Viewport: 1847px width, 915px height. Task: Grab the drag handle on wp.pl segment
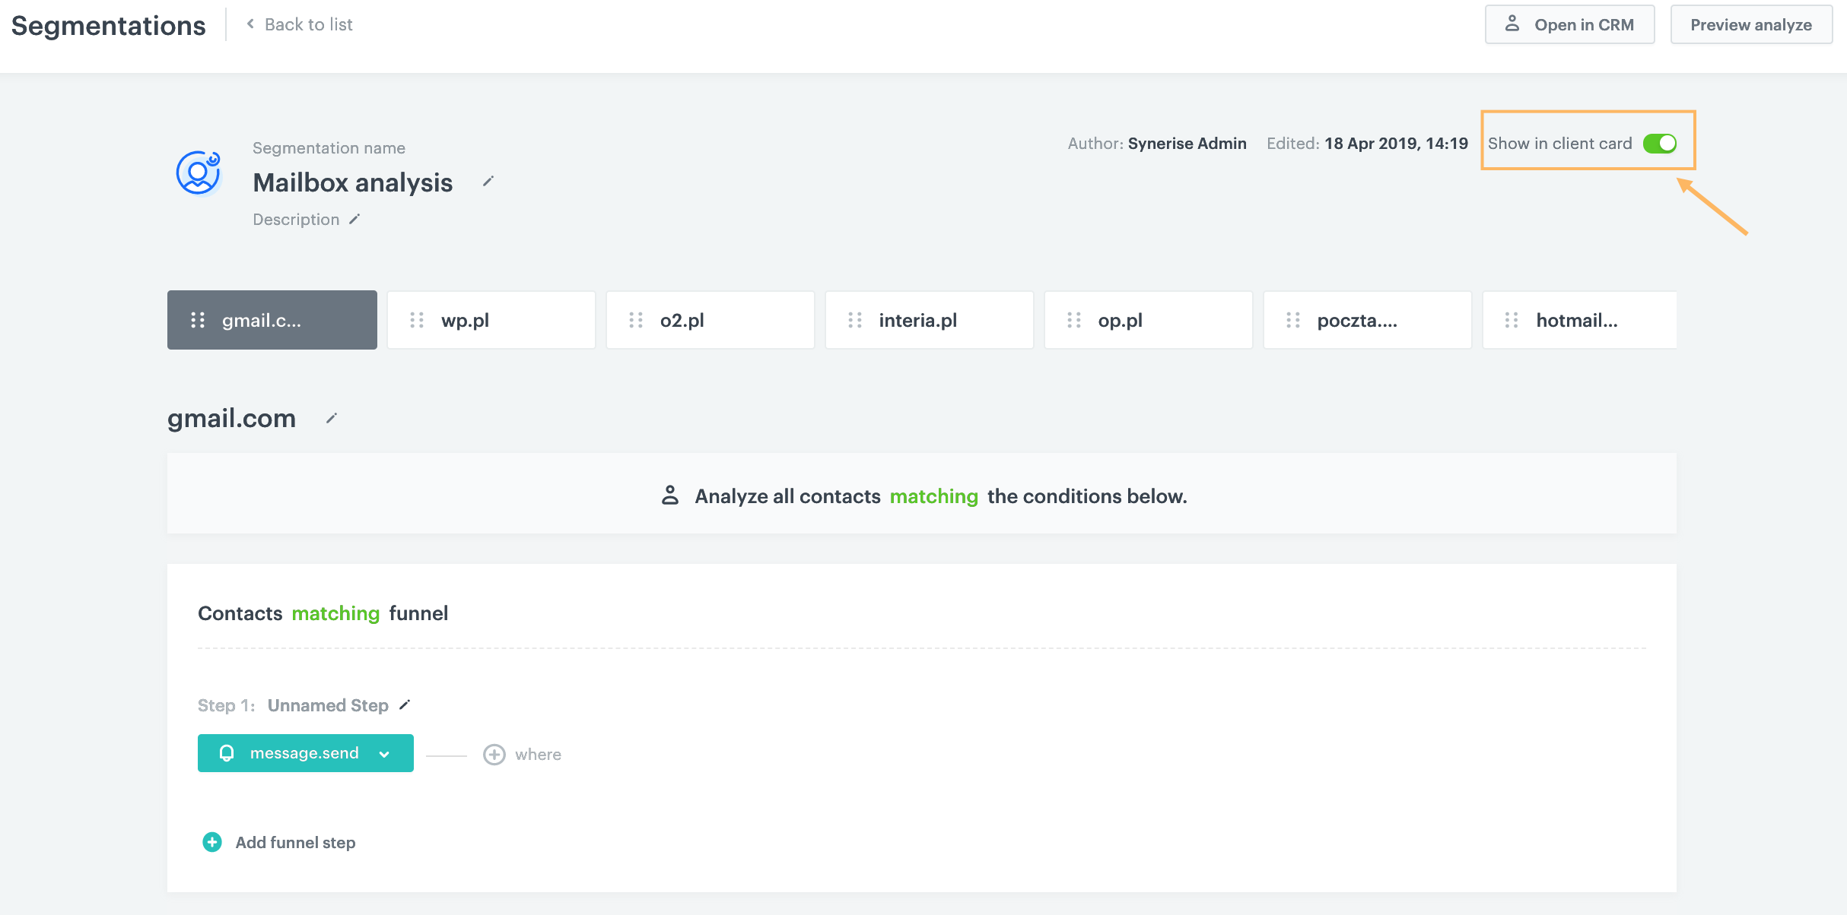point(417,320)
